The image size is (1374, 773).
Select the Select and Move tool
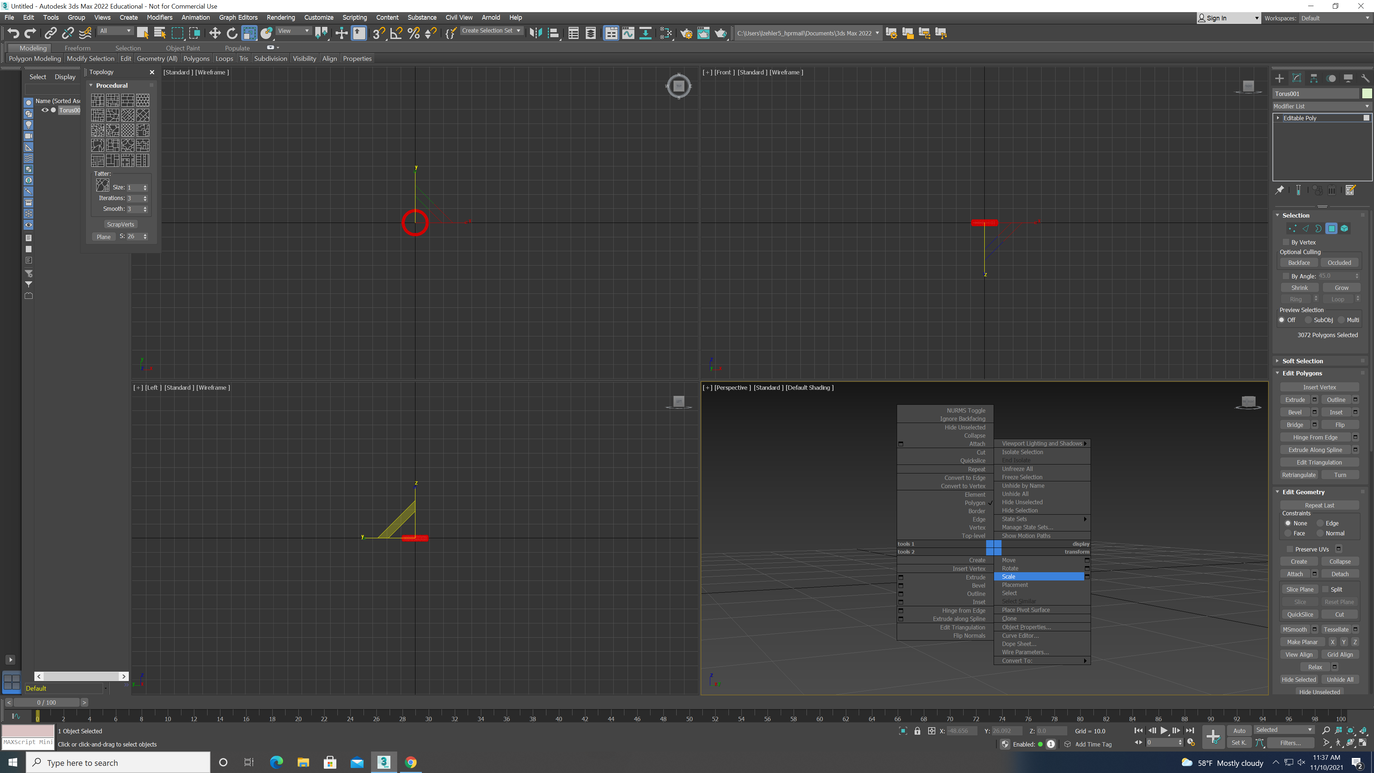click(215, 33)
